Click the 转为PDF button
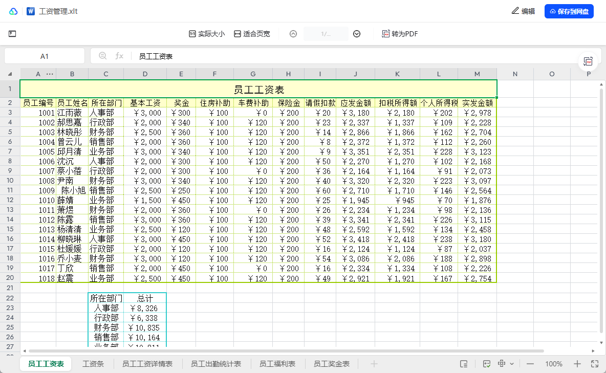606x373 pixels. tap(400, 34)
